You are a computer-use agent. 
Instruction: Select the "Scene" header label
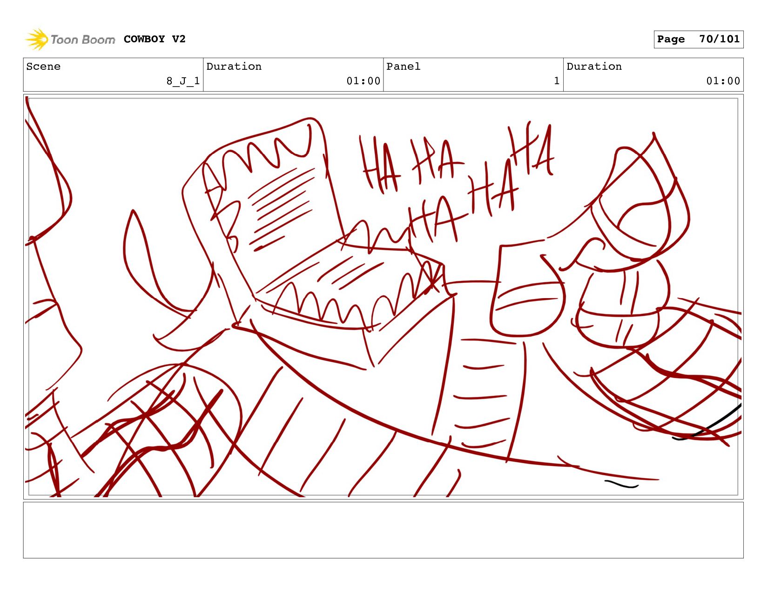pos(43,67)
